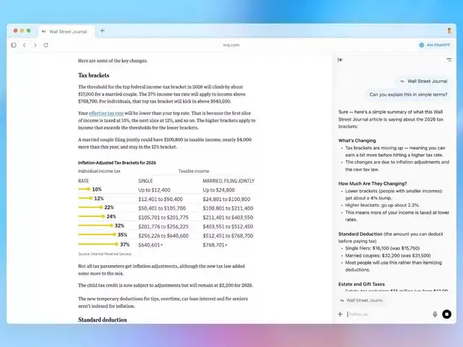Open the user profile avatar
Screen dimensions: 463x347
[x=449, y=30]
